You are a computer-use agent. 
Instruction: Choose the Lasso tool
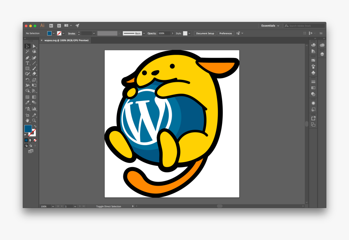coord(34,51)
